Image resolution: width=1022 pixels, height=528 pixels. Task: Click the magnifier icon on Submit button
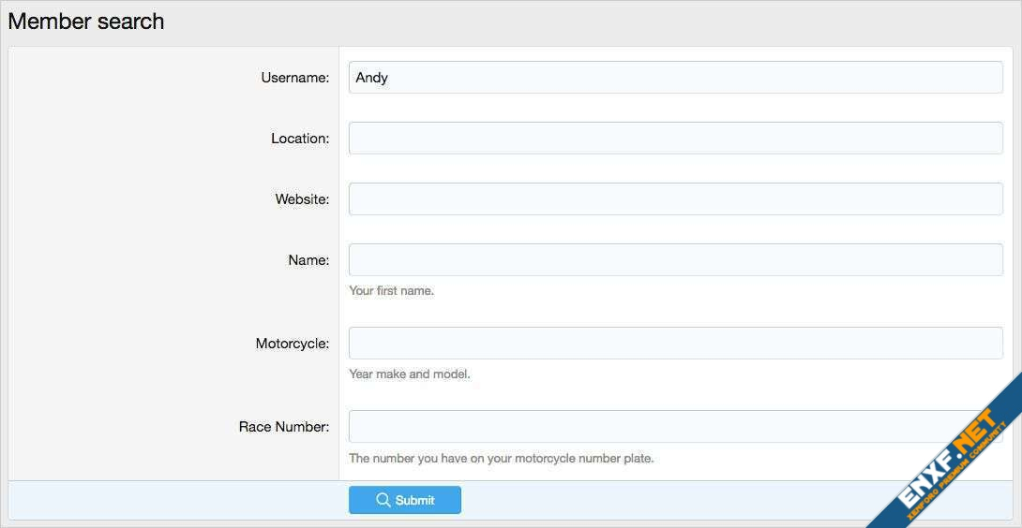(x=383, y=500)
